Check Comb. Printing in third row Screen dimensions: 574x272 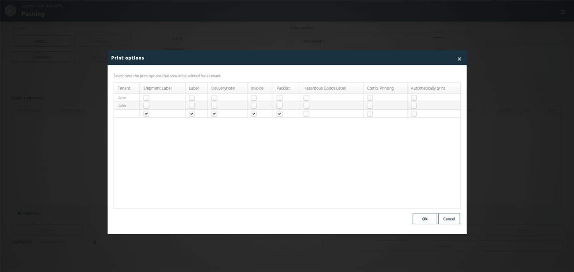370,114
